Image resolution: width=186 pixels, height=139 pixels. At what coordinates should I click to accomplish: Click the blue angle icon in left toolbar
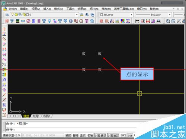click(4, 79)
